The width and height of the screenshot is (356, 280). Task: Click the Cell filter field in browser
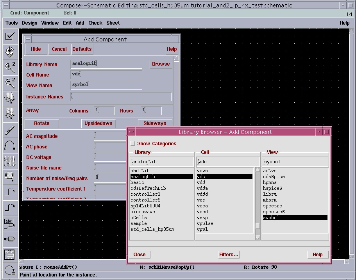228,162
